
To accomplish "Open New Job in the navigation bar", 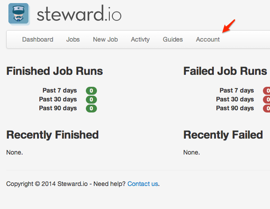I will pos(105,39).
